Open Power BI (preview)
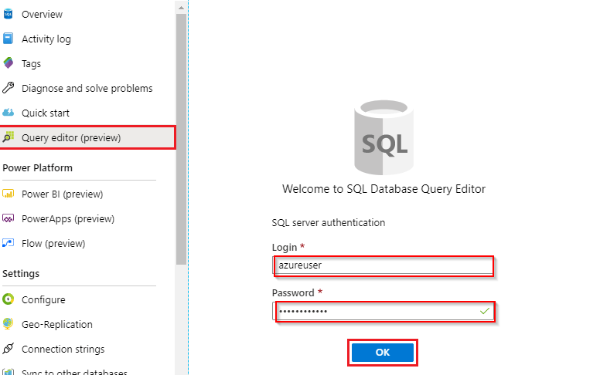Image resolution: width=600 pixels, height=375 pixels. click(x=63, y=194)
